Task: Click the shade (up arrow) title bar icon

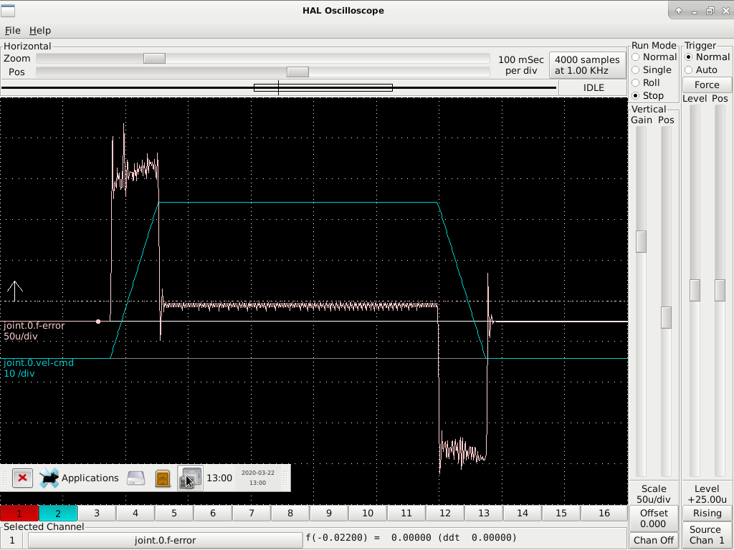Action: [x=679, y=11]
